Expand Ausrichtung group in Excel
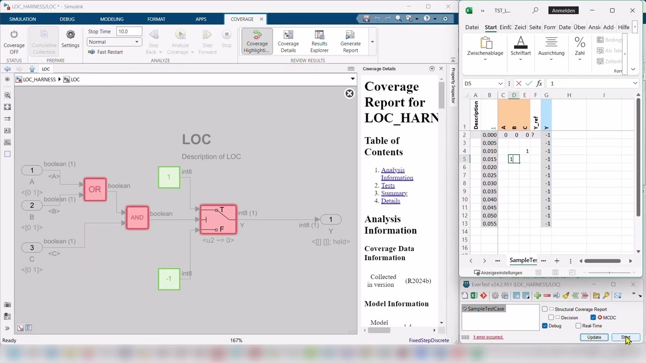The height and width of the screenshot is (363, 646). tap(551, 59)
